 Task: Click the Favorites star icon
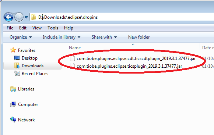(x=13, y=50)
